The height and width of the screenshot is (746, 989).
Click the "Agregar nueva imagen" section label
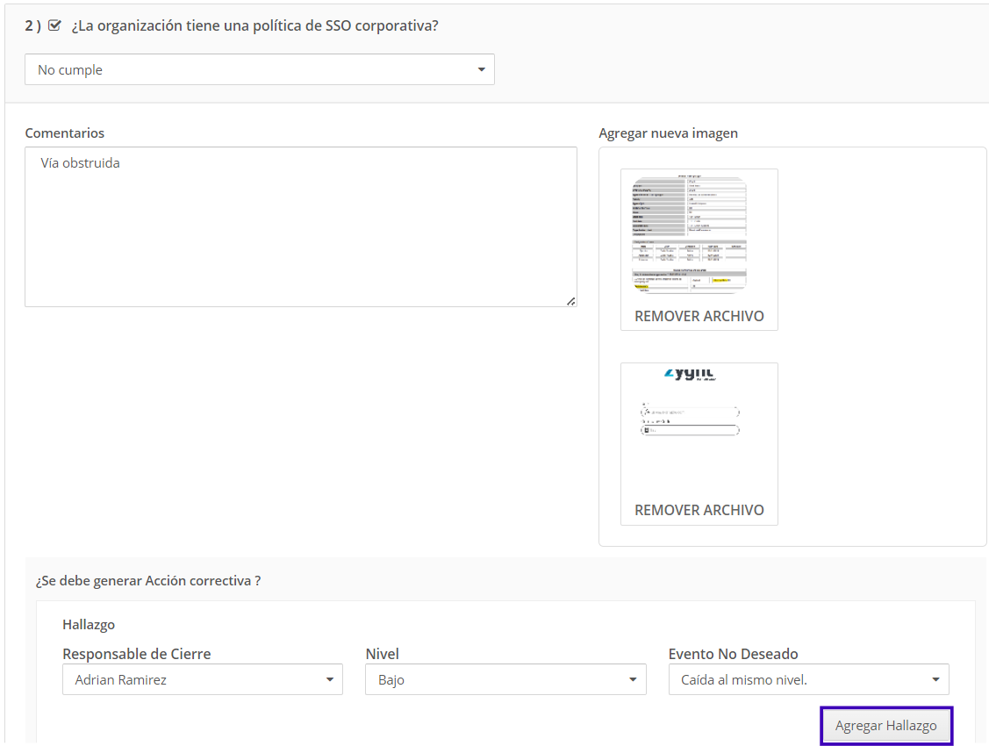[x=668, y=133]
